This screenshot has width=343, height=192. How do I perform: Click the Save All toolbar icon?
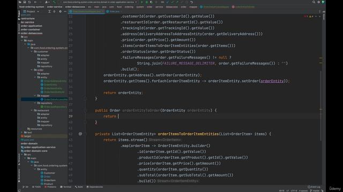tap(25, 2)
